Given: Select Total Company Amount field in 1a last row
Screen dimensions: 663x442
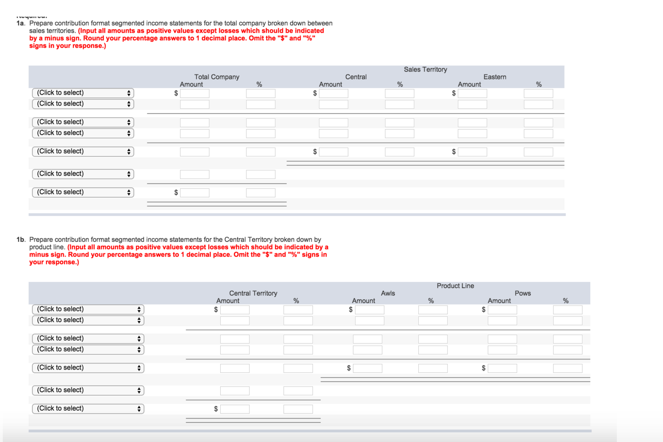Looking at the screenshot, I should [194, 193].
